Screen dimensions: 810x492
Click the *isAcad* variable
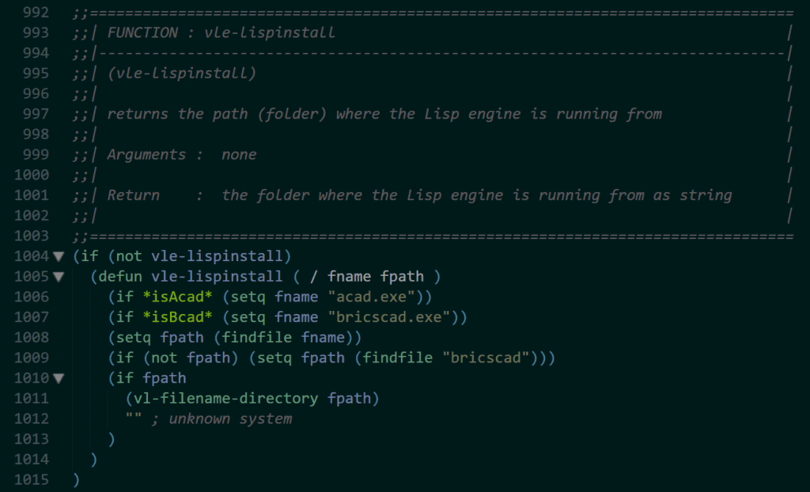(x=168, y=297)
